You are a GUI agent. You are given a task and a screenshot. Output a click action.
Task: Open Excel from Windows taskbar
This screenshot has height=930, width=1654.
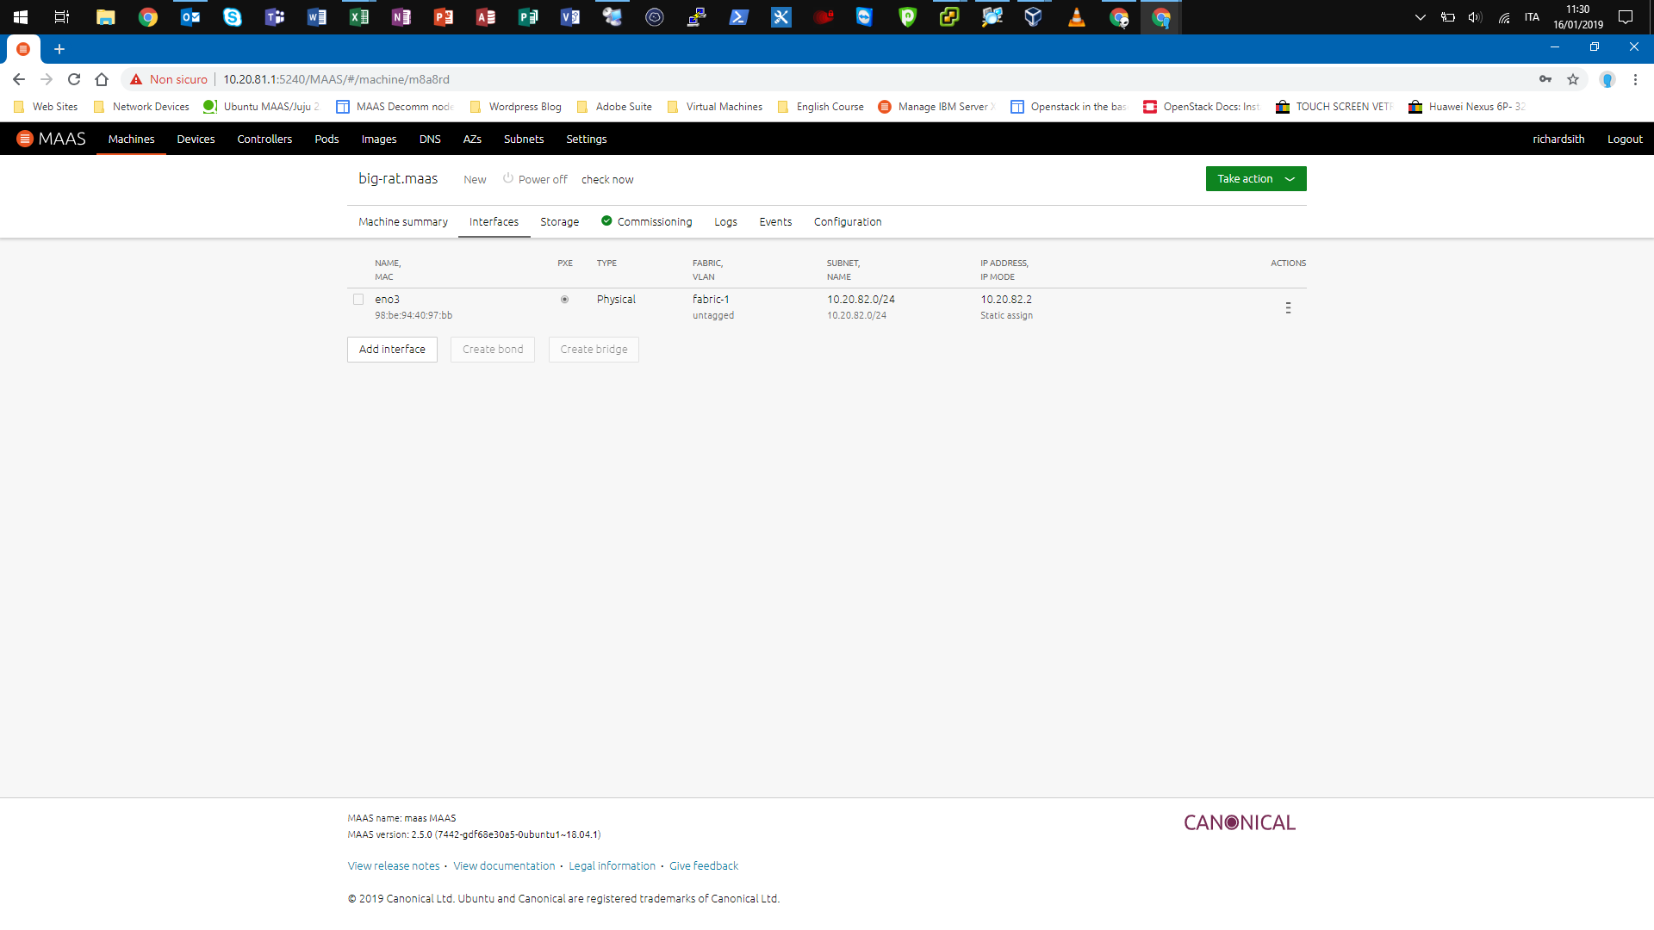(x=358, y=17)
